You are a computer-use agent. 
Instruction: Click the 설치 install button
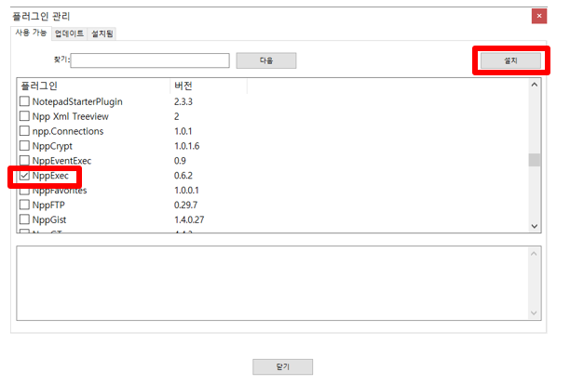510,60
